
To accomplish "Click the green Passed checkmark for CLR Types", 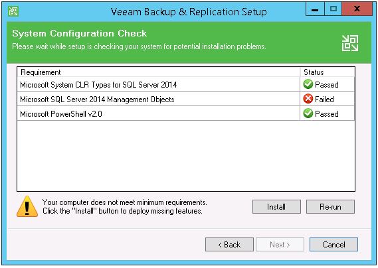I will (x=308, y=84).
